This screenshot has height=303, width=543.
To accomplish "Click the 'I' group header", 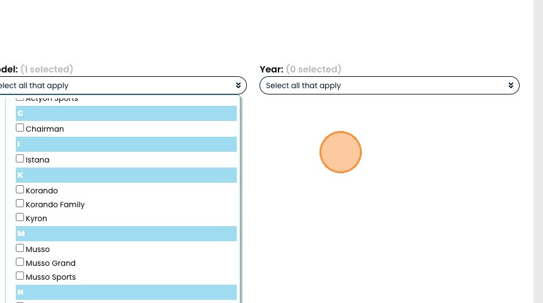I will pyautogui.click(x=126, y=144).
